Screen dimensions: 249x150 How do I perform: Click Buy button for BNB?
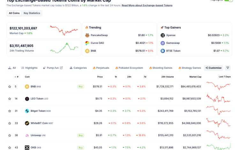81,86
